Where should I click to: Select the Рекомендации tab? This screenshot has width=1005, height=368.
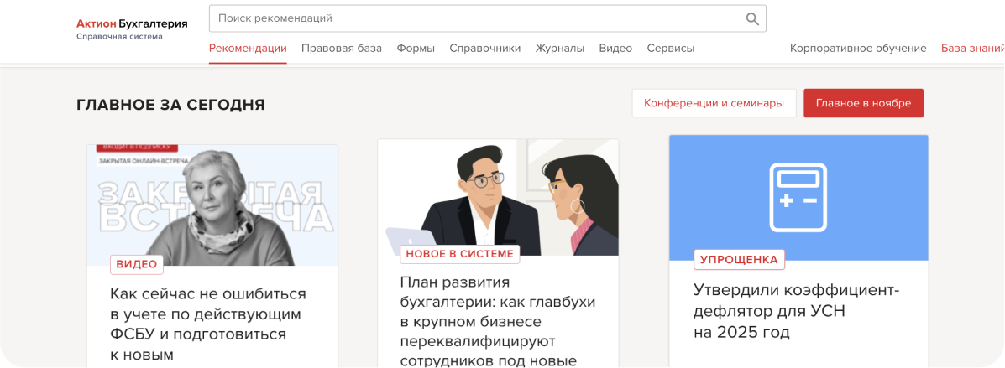[x=248, y=49]
